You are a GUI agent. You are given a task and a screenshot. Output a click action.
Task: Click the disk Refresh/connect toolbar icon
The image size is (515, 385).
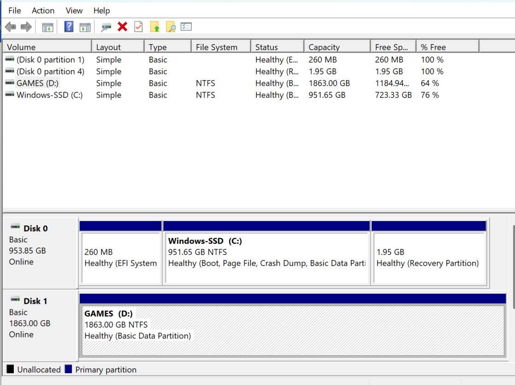[x=107, y=27]
